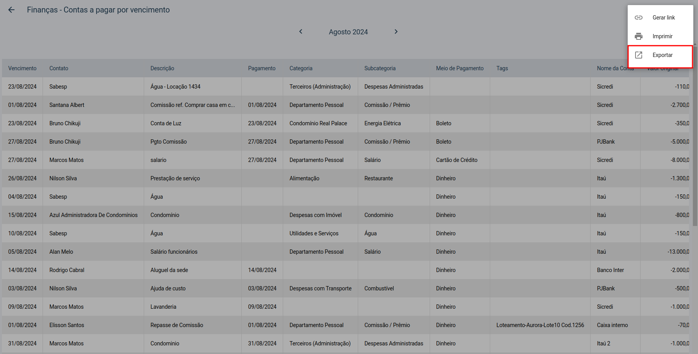
Task: Click the Loteamento-Aurora-Lote10 Cod.1256 tag
Action: [x=540, y=325]
